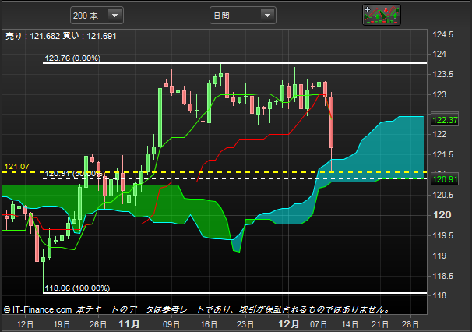Click the 121.5 price axis label
This screenshot has height=332, width=472.
pyautogui.click(x=443, y=154)
